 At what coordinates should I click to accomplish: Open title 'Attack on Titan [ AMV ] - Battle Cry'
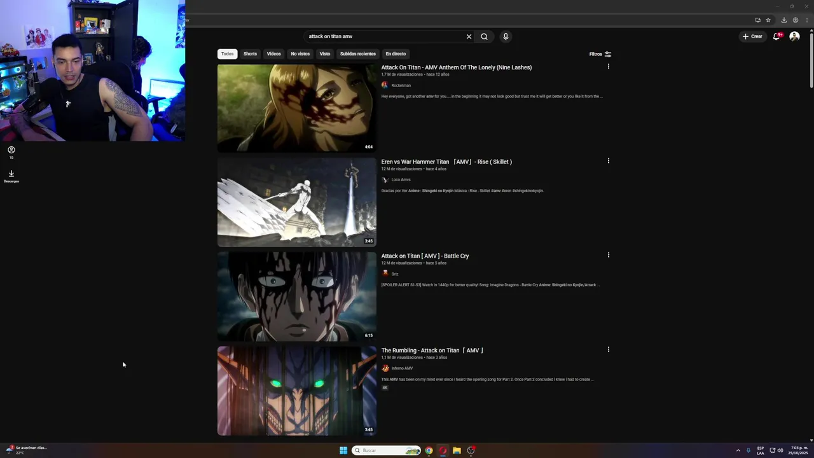tap(425, 256)
